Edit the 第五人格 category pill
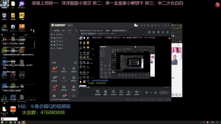Image resolution: width=221 pixels, height=124 pixels. click(88, 34)
